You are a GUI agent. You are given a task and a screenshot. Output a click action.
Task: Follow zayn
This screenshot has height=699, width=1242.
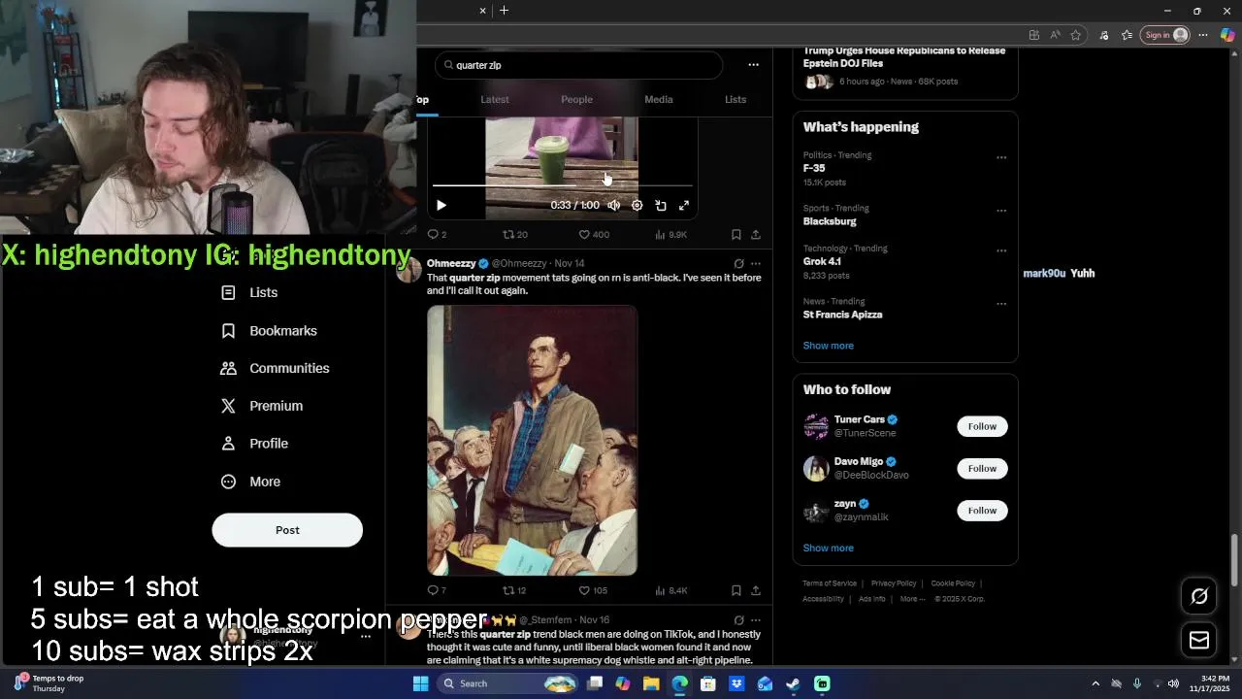point(982,510)
